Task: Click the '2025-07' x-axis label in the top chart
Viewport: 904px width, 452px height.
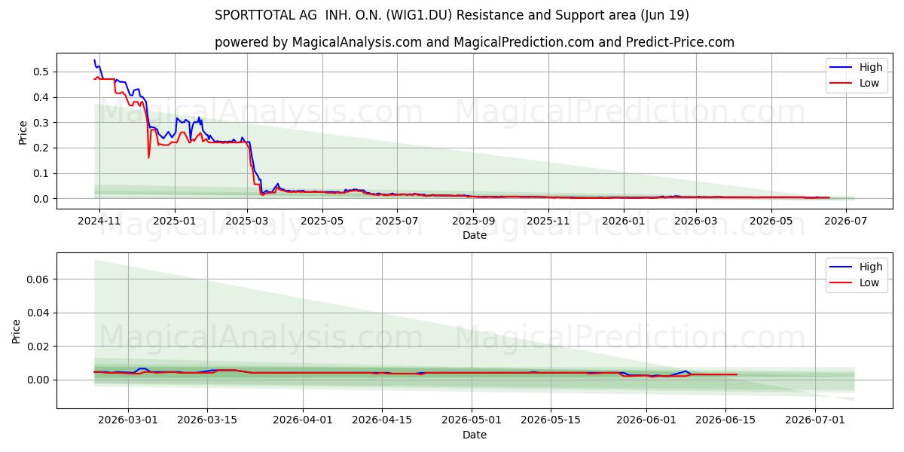Action: pos(397,221)
